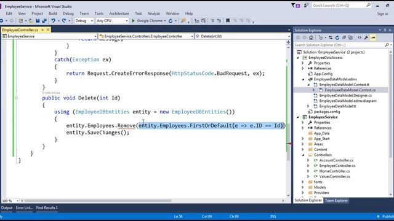Click the editor horizontal scrollbar thumb

(98, 201)
